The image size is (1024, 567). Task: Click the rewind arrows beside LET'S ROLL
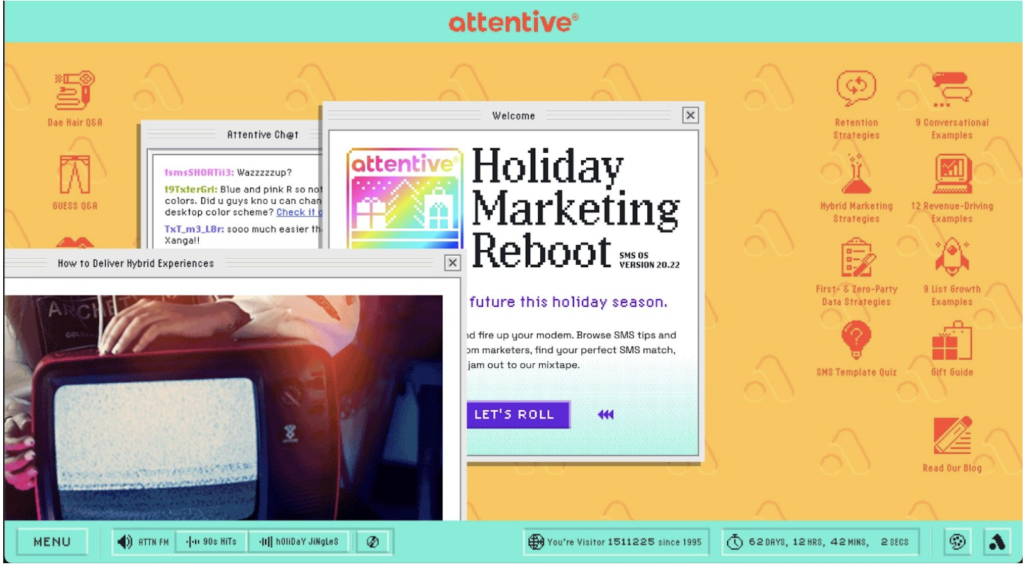tap(606, 415)
